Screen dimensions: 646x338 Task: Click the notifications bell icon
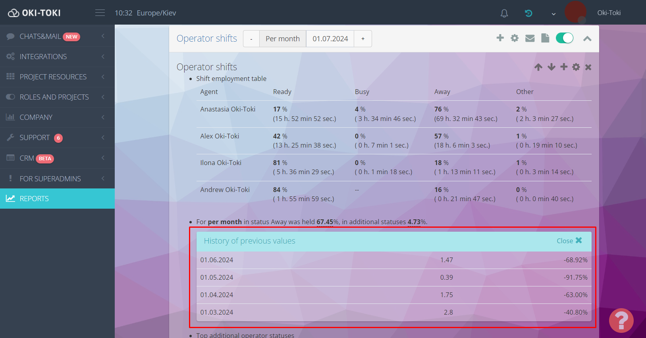(x=504, y=13)
